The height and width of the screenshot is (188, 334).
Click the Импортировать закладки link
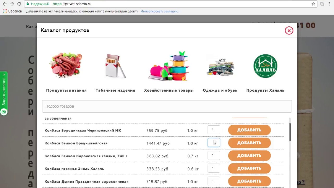click(x=160, y=11)
